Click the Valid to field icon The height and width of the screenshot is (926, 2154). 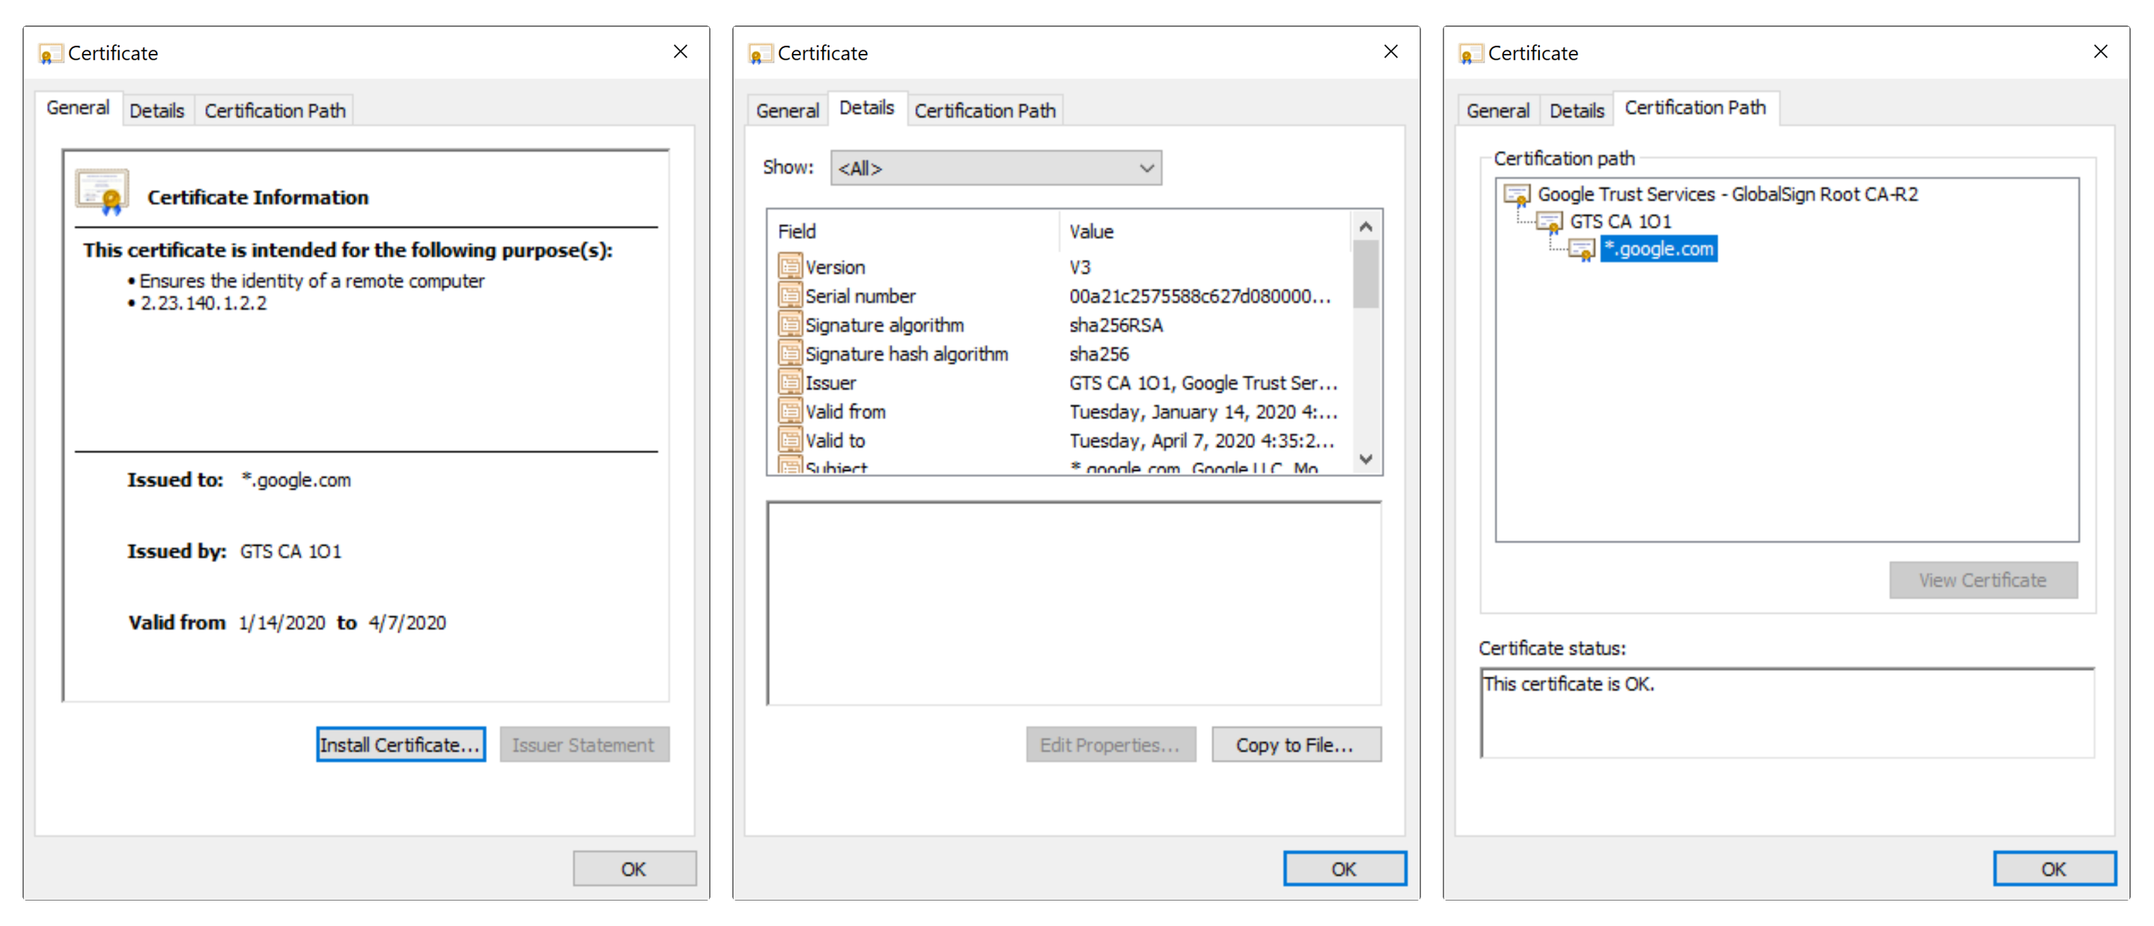tap(789, 439)
